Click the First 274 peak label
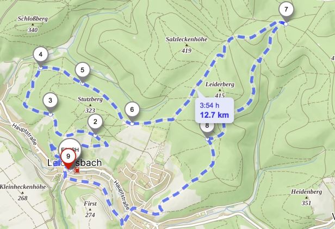The width and height of the screenshot is (335, 229). (x=90, y=209)
